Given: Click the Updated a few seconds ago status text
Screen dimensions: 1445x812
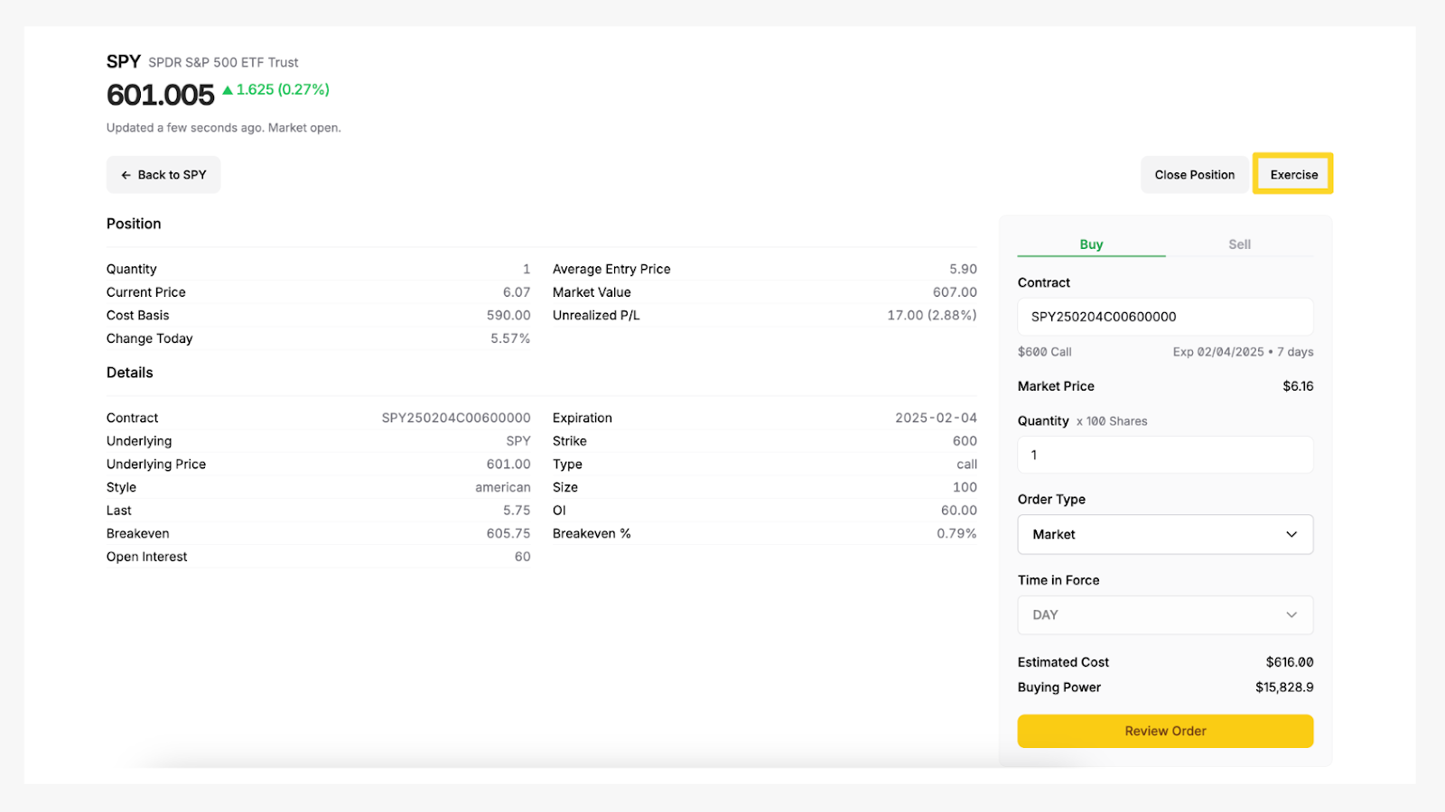Looking at the screenshot, I should tap(224, 128).
